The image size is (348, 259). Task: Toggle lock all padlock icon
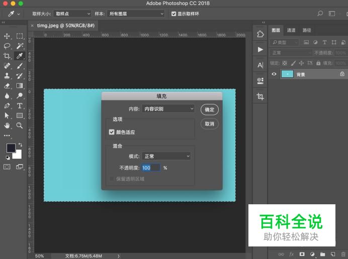coord(318,63)
